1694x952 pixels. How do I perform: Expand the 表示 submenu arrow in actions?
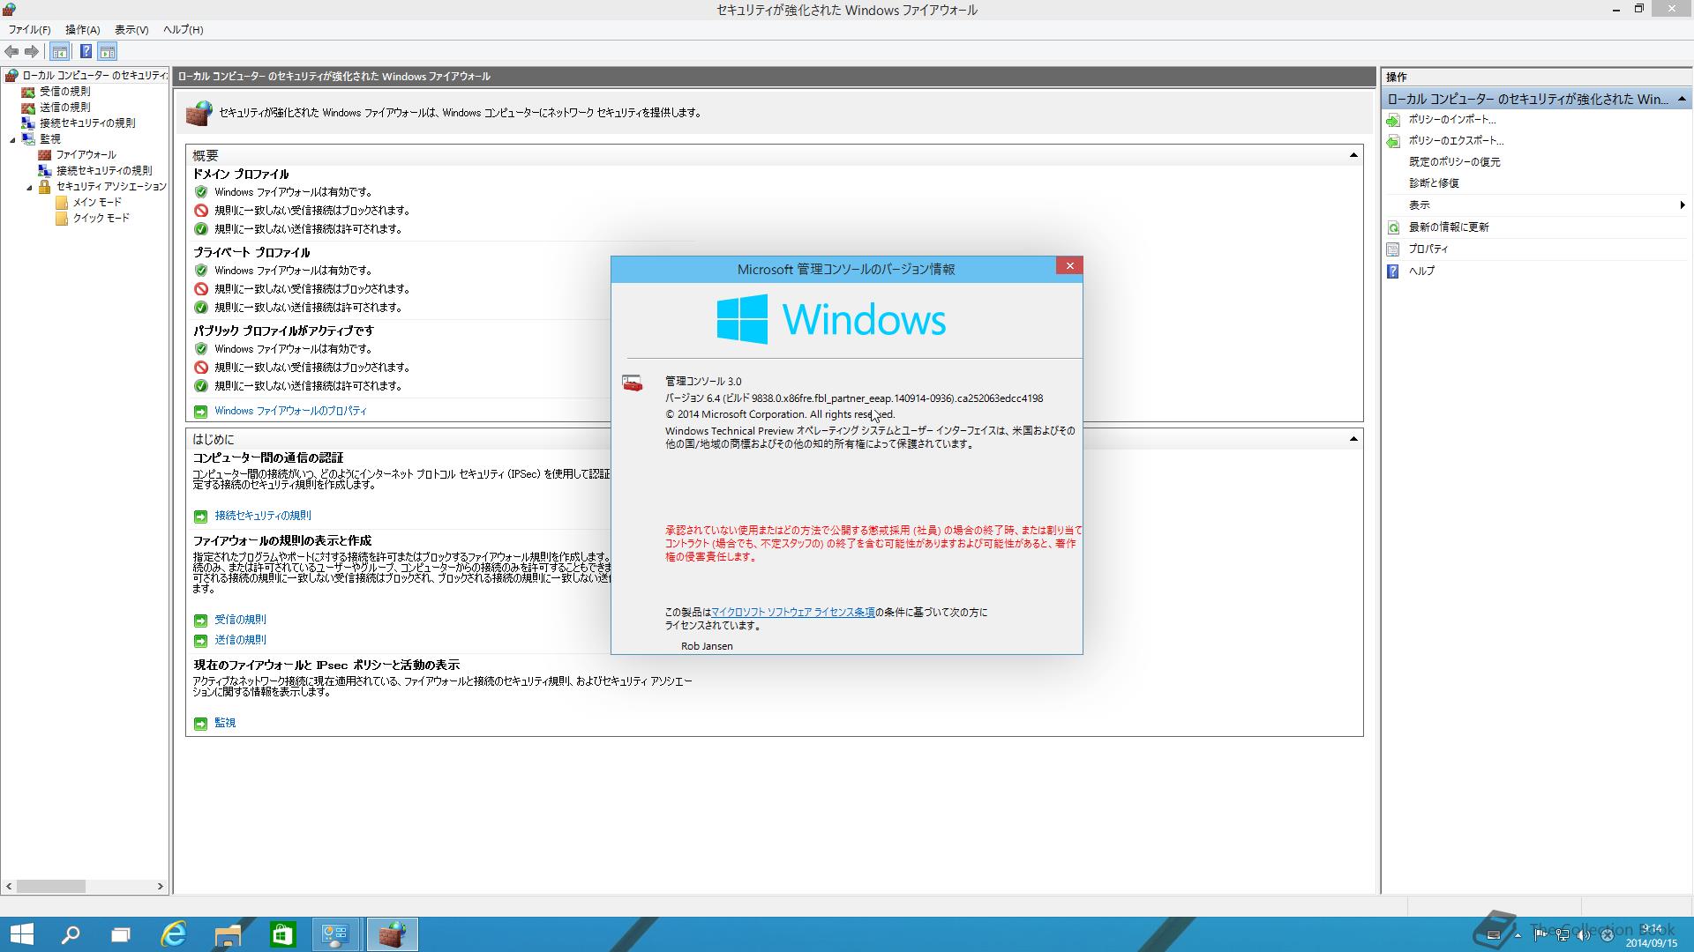[1683, 205]
